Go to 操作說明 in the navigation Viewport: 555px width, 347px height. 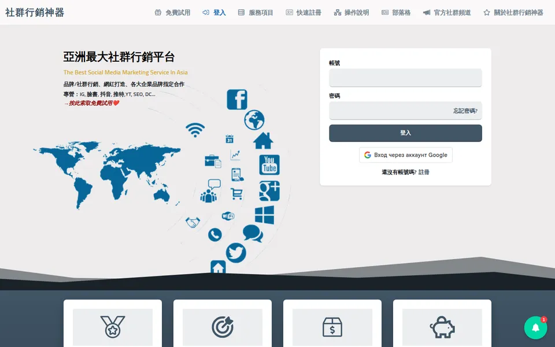[x=351, y=13]
